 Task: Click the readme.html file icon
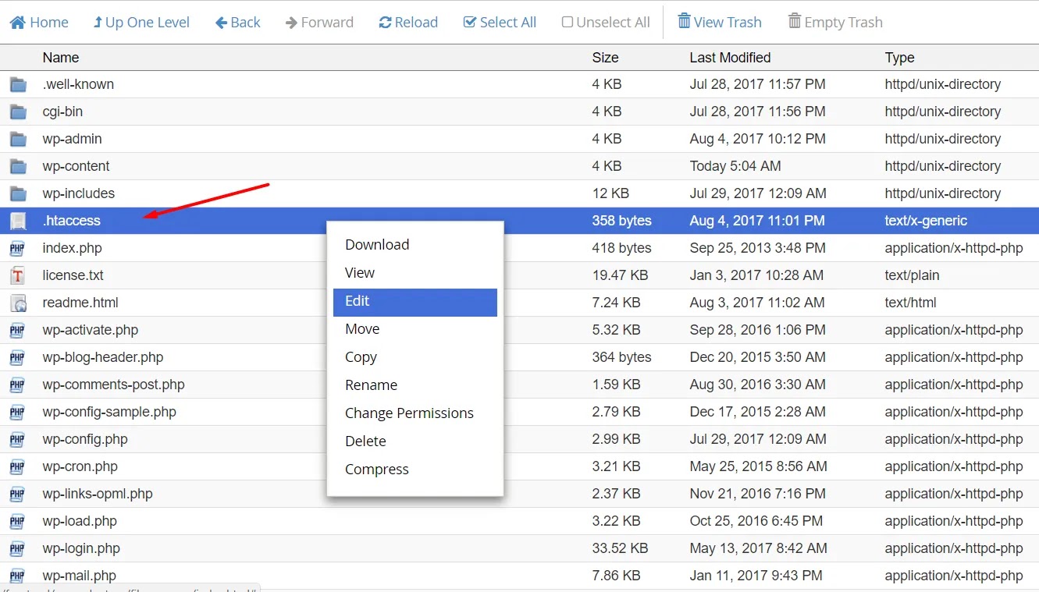tap(18, 303)
